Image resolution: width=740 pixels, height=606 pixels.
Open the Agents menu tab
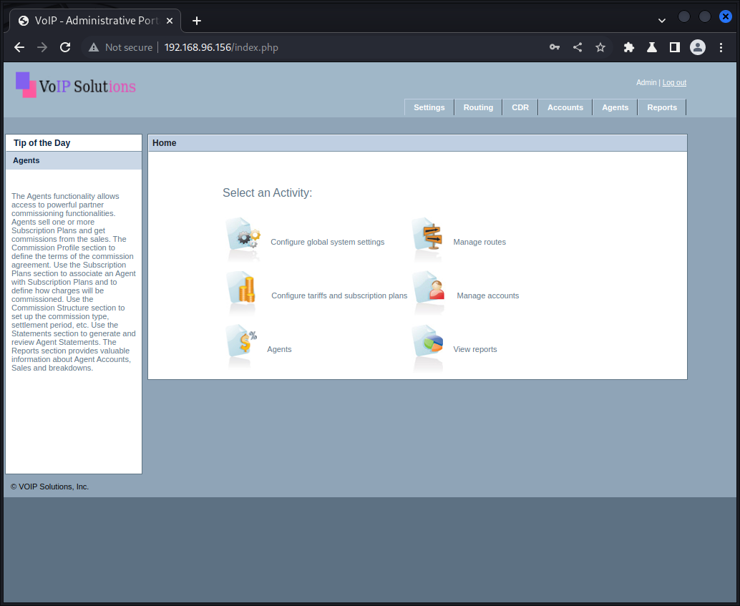pyautogui.click(x=615, y=107)
